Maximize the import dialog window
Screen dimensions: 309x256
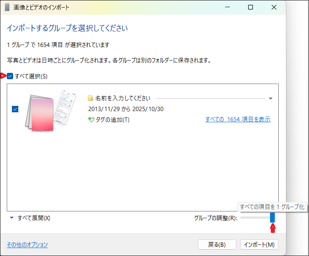click(x=251, y=7)
